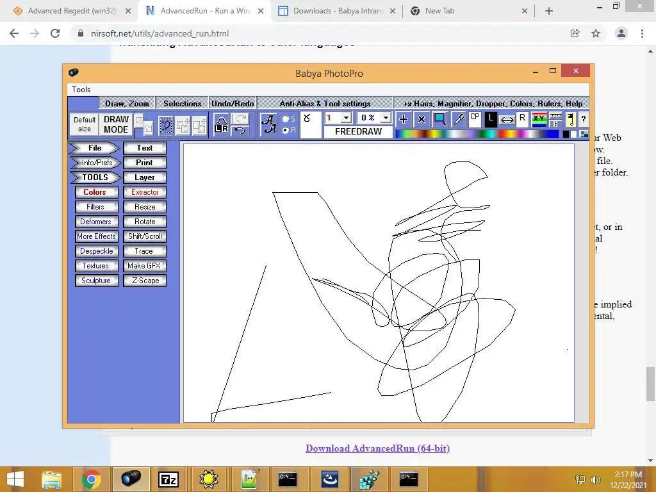Click the Deformers button
The height and width of the screenshot is (492, 656).
[96, 222]
